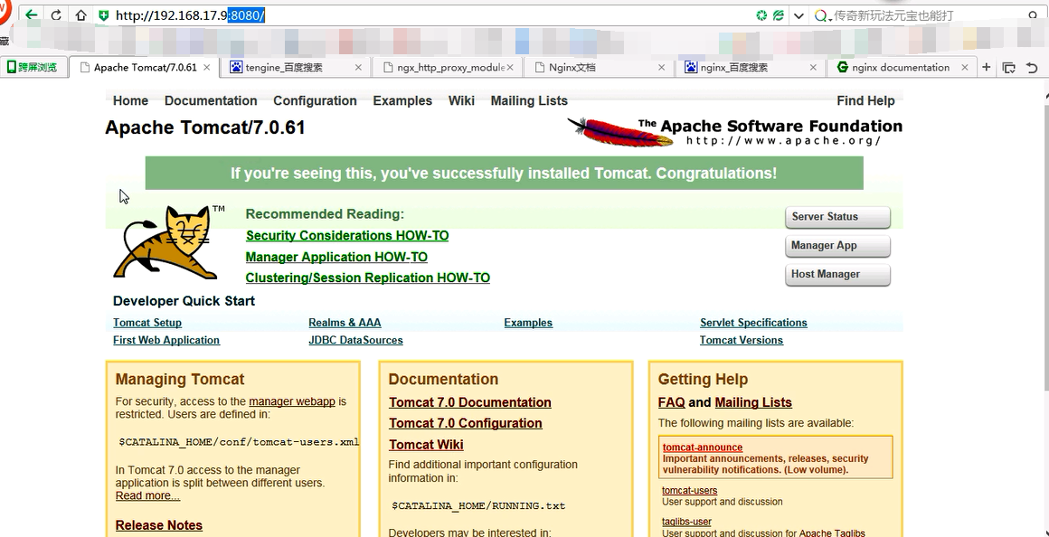
Task: Click the search box with Chinese placeholder
Action: [x=927, y=15]
